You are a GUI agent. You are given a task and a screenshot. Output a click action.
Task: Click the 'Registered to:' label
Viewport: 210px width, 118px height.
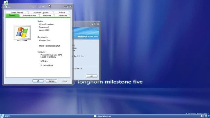pyautogui.click(x=43, y=37)
